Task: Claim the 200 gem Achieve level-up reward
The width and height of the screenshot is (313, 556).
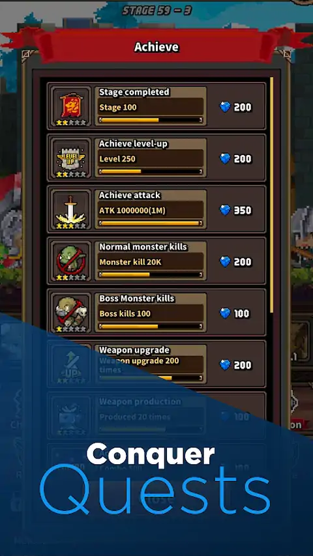Action: 235,158
